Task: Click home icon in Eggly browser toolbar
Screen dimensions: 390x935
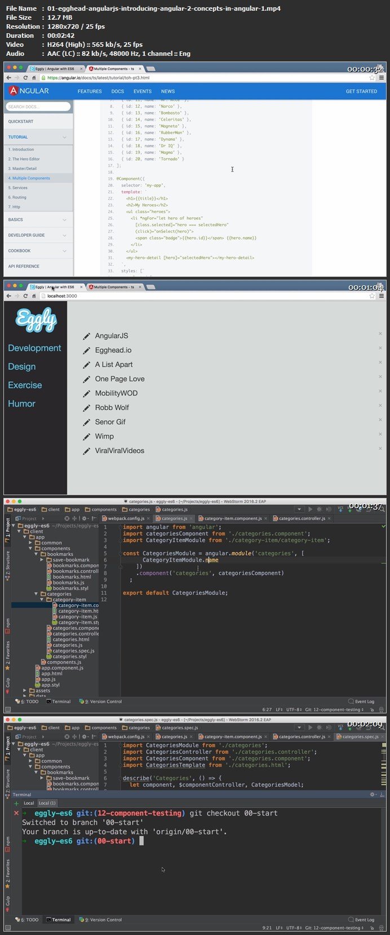Action: click(34, 296)
